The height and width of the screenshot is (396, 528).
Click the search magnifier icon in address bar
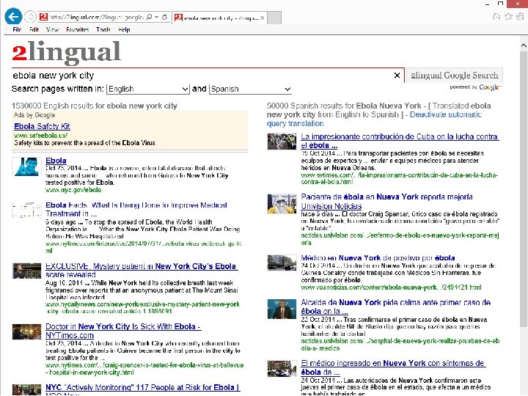[x=149, y=17]
